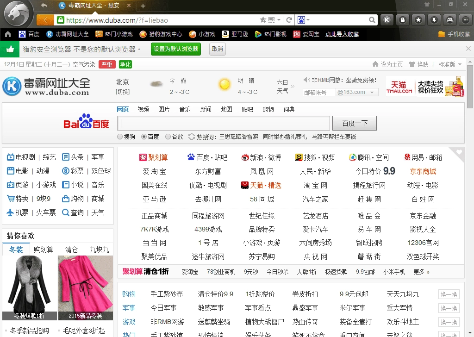Image resolution: width=474 pixels, height=337 pixels.
Task: Open the 火车票 link in the sidebar
Action: pos(46,213)
